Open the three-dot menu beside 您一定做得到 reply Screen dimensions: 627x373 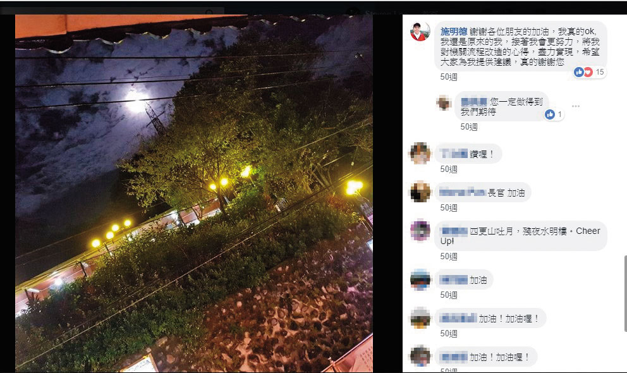(575, 106)
